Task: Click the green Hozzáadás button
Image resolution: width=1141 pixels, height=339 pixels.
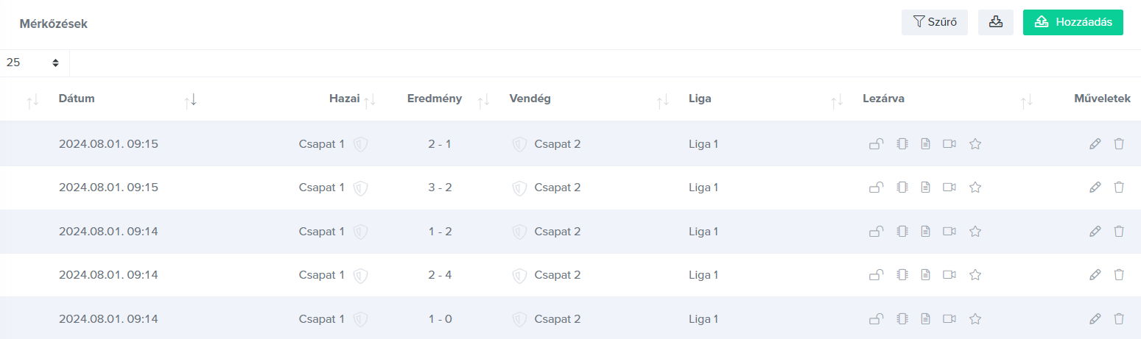Action: click(1073, 22)
